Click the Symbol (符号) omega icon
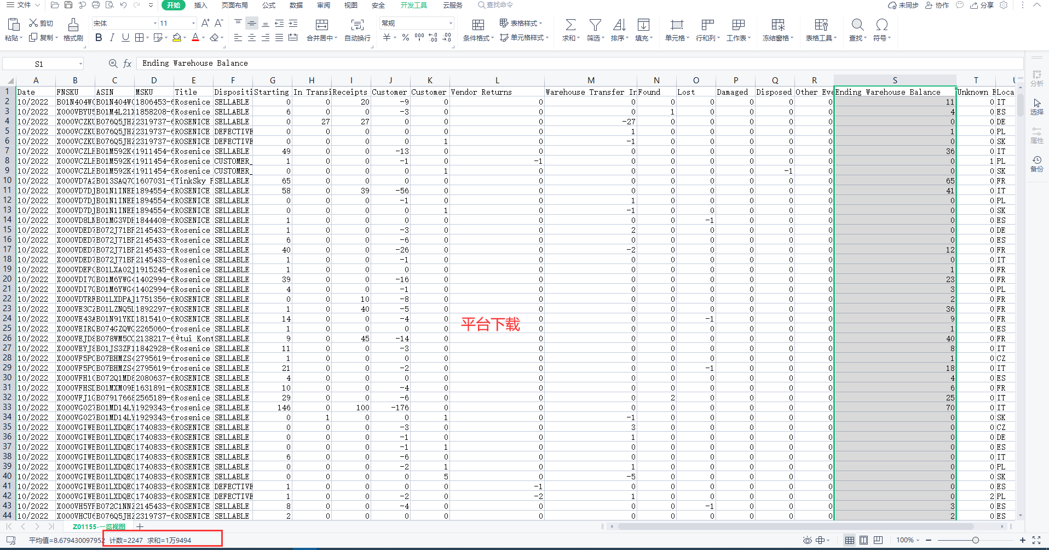The image size is (1049, 550). [x=881, y=25]
